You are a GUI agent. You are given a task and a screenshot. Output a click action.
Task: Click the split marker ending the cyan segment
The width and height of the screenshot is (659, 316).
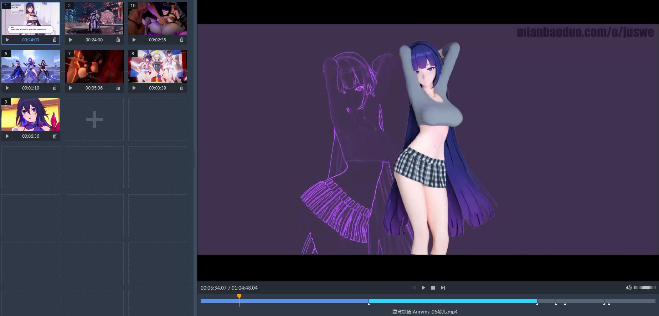point(537,304)
